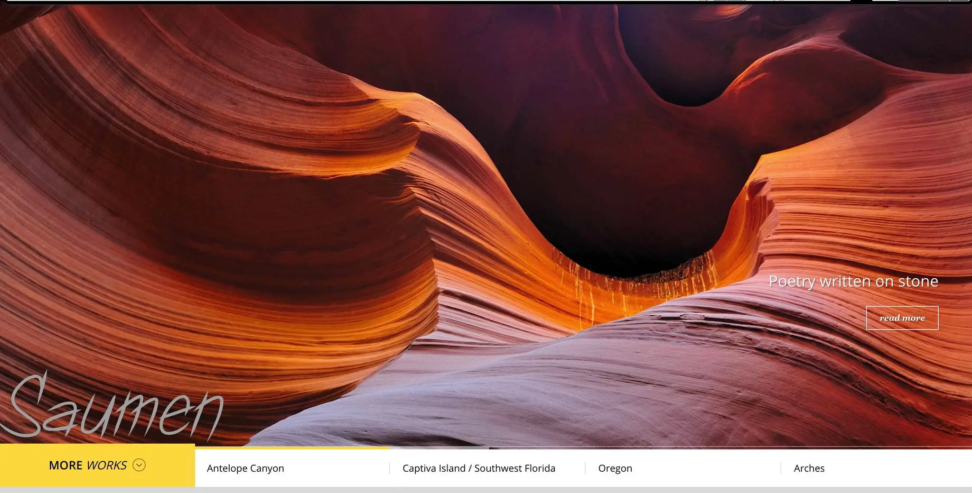Image resolution: width=972 pixels, height=493 pixels.
Task: Click the divider before Arches tab
Action: coord(781,468)
